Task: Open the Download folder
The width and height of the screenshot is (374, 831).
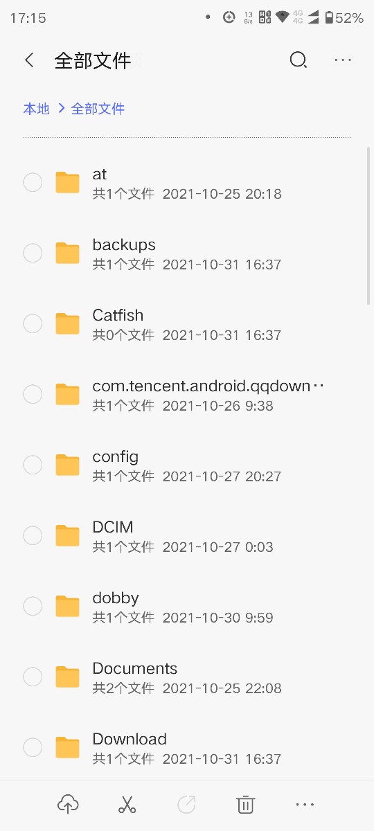Action: [x=187, y=747]
